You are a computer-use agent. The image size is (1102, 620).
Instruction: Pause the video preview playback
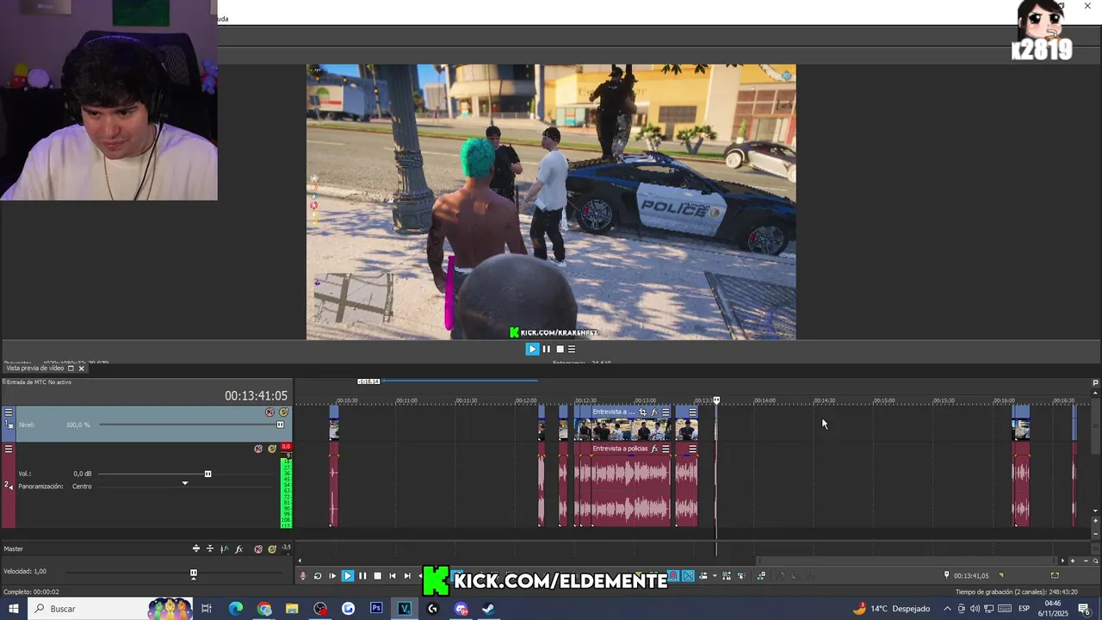tap(546, 349)
